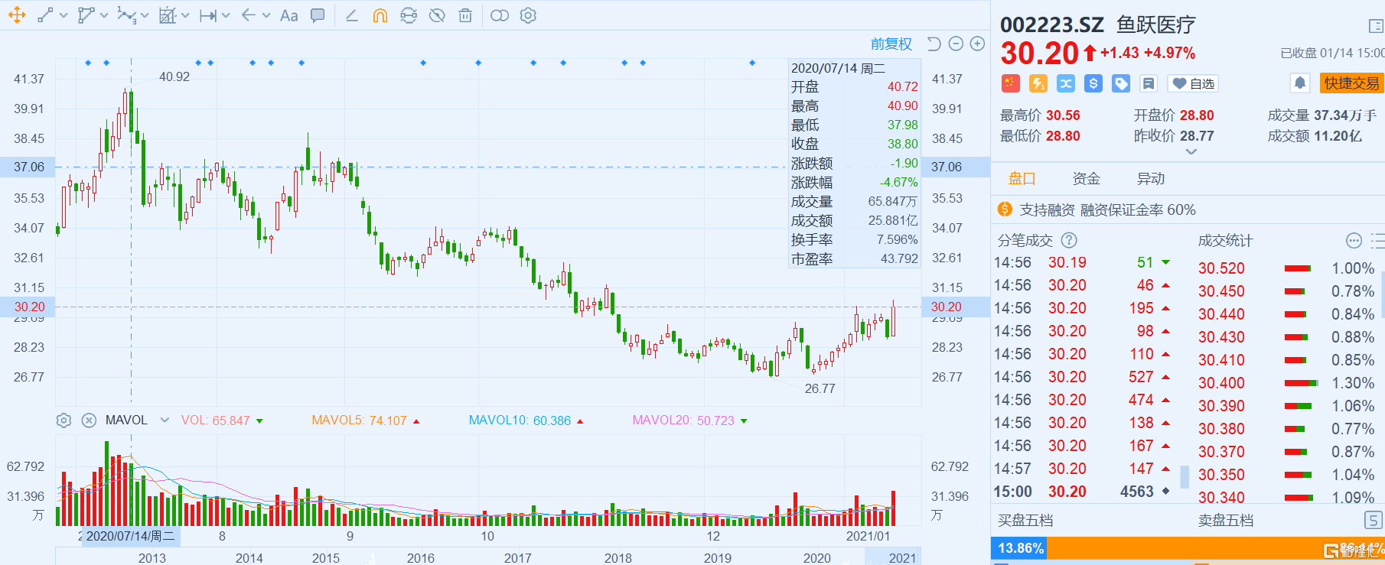Image resolution: width=1385 pixels, height=565 pixels.
Task: Open 成交统计 more options ellipsis icon
Action: pyautogui.click(x=1354, y=241)
